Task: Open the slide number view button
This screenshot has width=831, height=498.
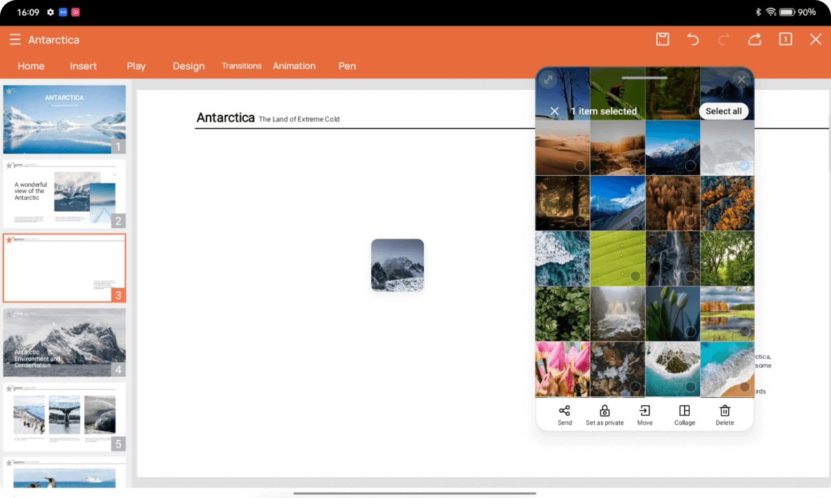Action: click(x=785, y=39)
